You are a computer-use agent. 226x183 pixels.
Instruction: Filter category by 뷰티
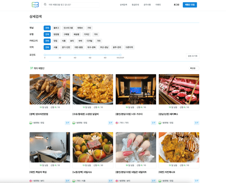click(72, 41)
